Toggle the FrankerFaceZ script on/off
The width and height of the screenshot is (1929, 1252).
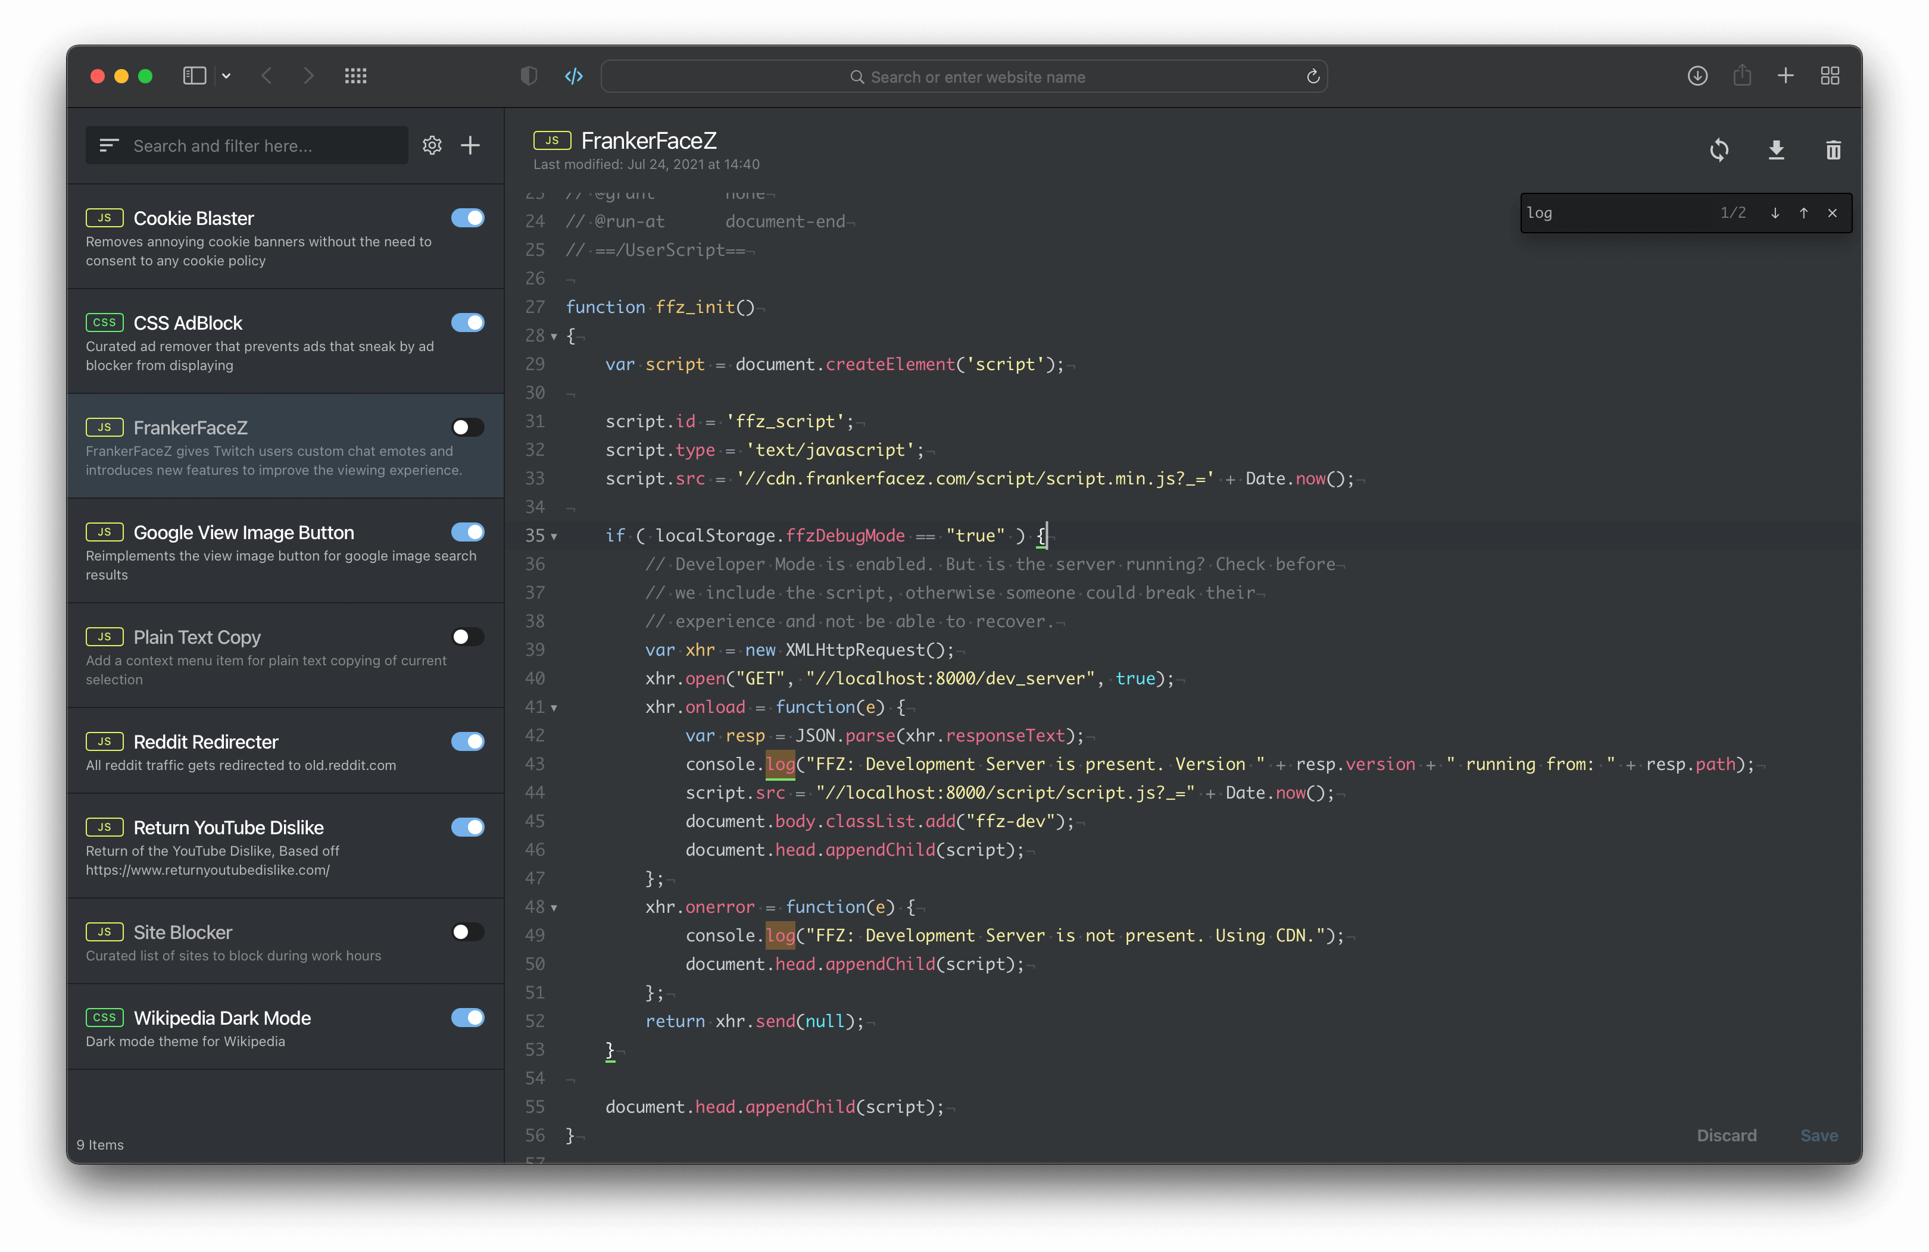[466, 428]
